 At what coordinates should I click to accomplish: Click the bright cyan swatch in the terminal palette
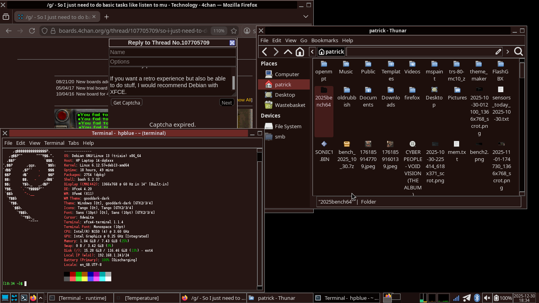[x=102, y=279]
